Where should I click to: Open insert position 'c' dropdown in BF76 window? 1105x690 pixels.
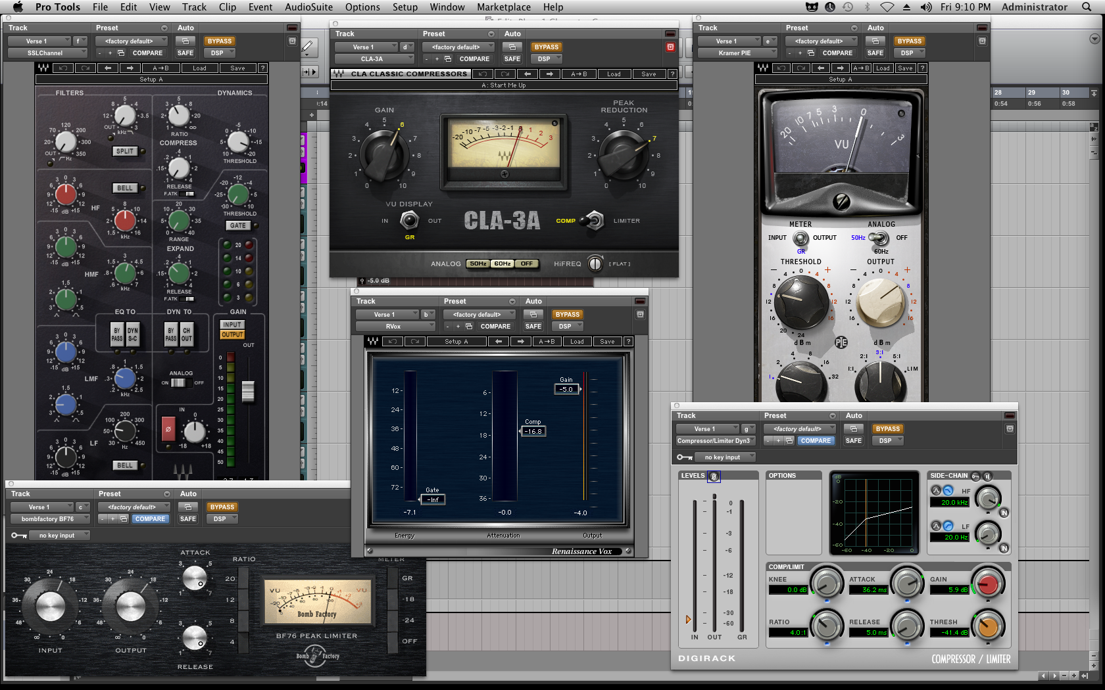[83, 507]
